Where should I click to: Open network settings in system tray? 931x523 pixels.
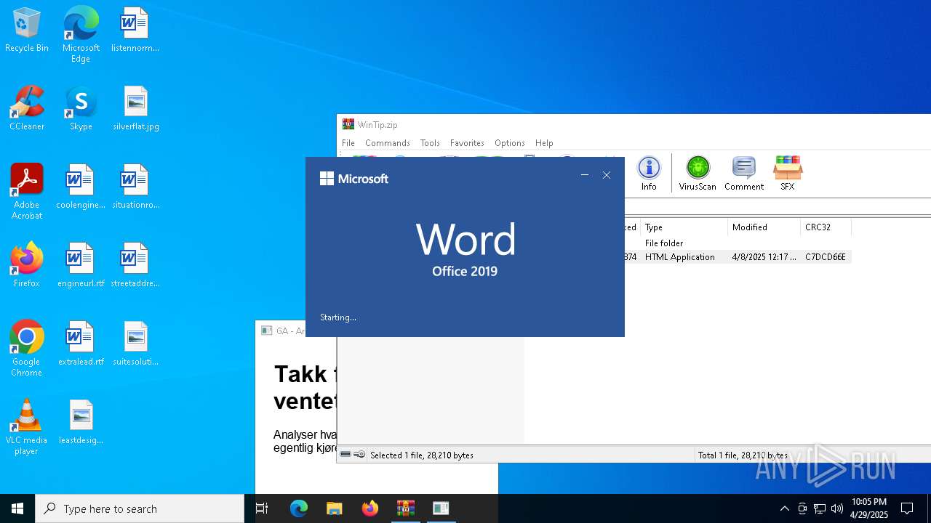point(820,508)
